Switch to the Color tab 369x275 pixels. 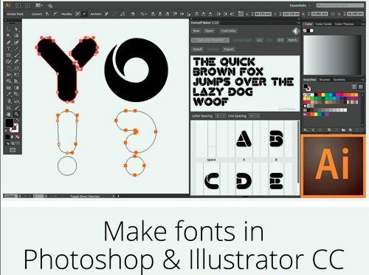tap(308, 24)
